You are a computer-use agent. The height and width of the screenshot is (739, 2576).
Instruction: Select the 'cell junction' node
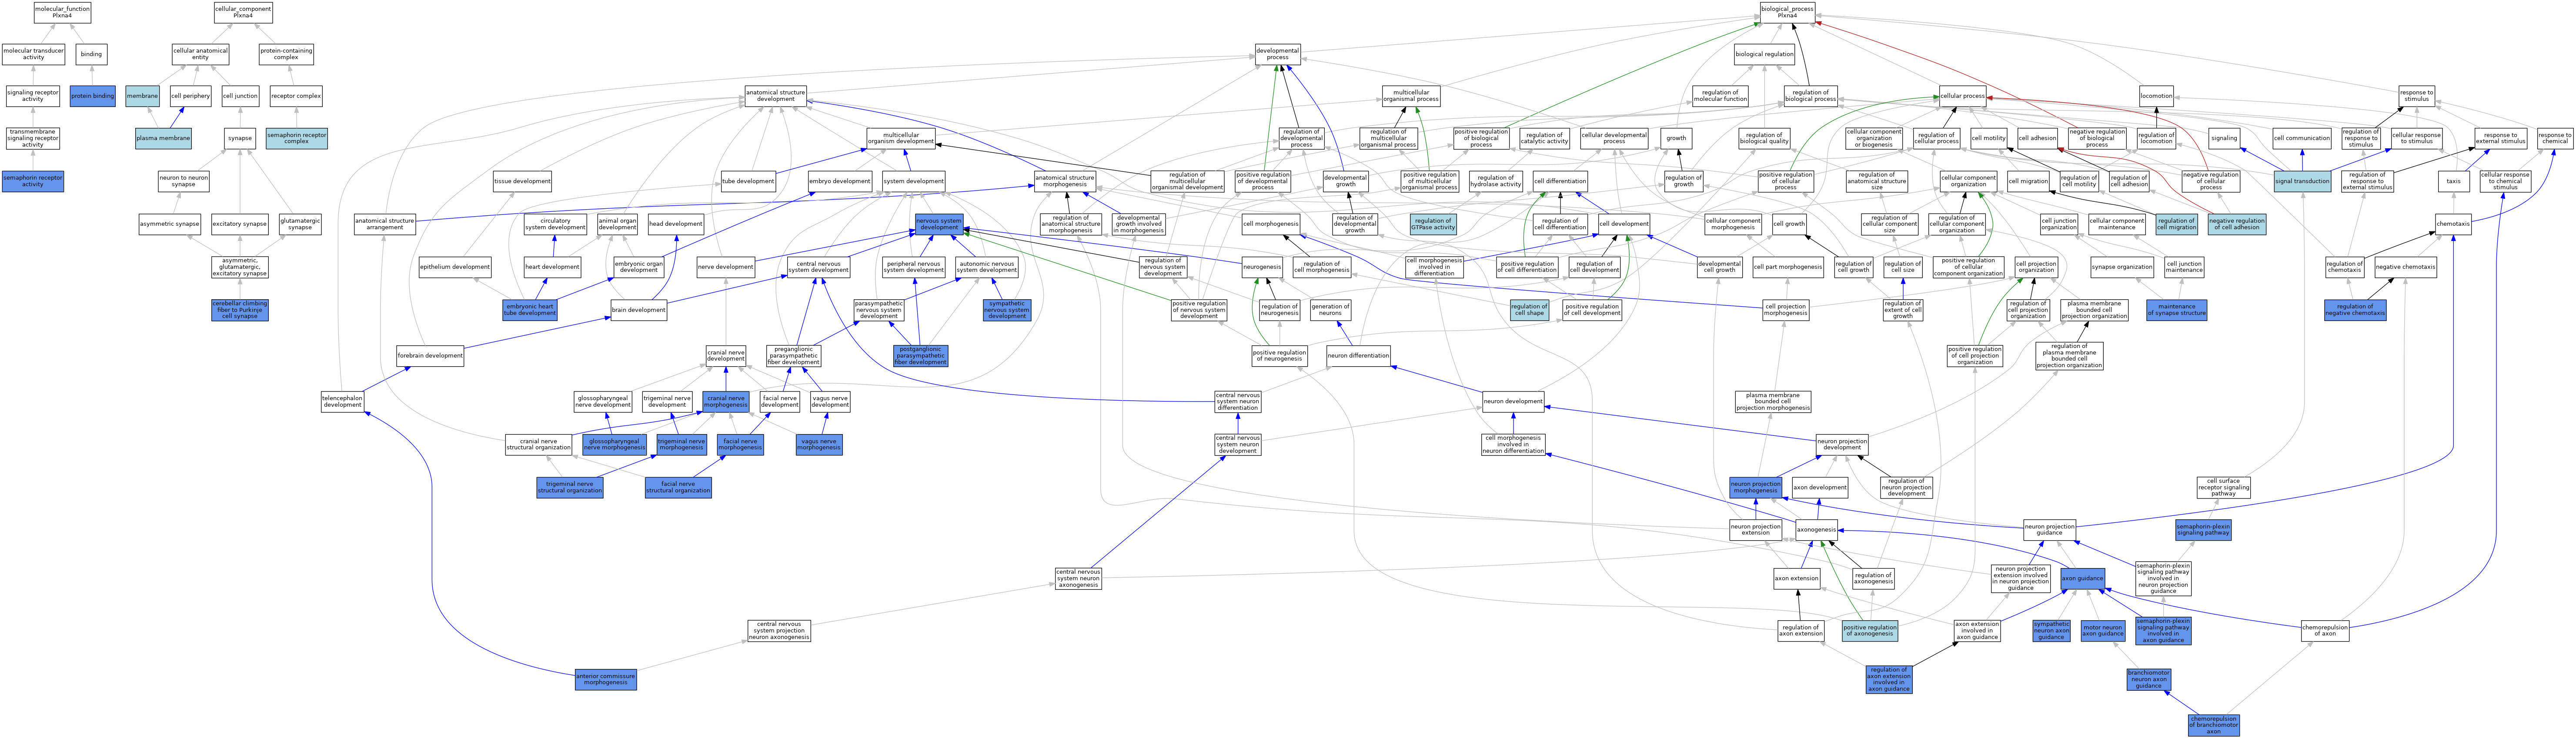pos(240,96)
